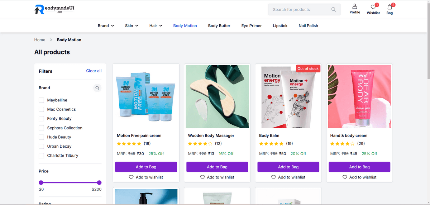
Task: Enable the Urban Decay brand filter
Action: (41, 146)
